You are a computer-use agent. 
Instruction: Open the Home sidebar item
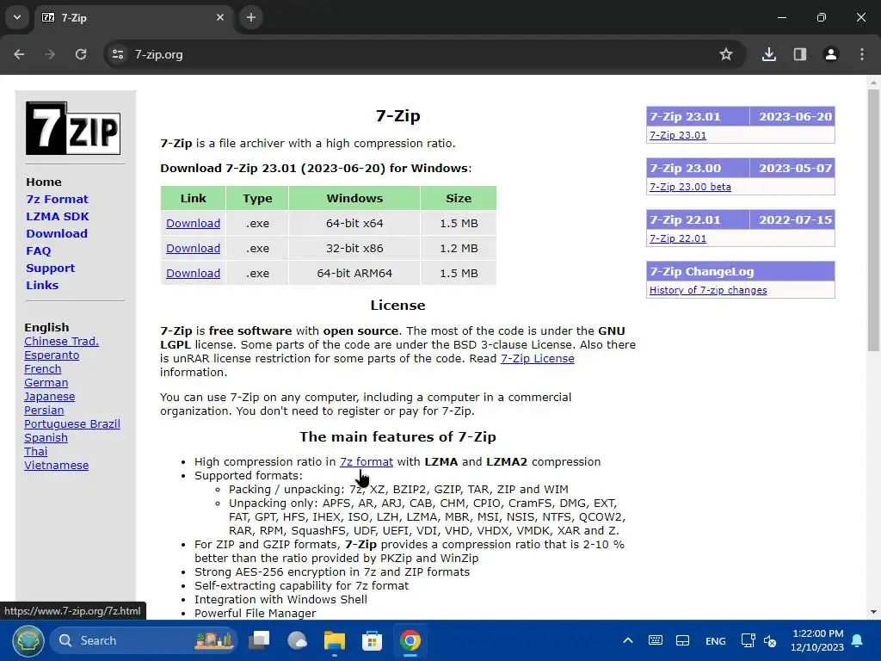(44, 182)
